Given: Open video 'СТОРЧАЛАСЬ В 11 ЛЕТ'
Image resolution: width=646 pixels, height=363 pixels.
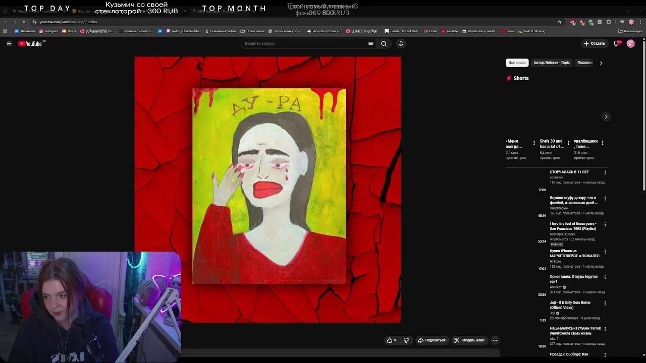Looking at the screenshot, I should (x=569, y=172).
